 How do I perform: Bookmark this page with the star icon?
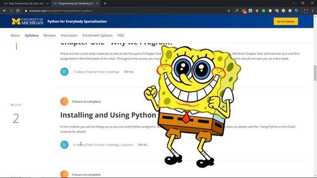[229, 11]
